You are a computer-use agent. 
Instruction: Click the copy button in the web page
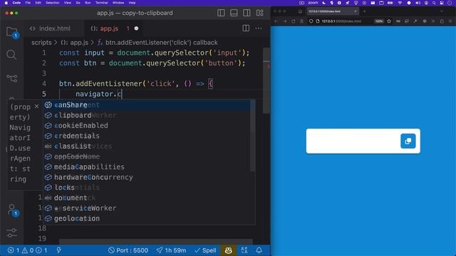(408, 141)
